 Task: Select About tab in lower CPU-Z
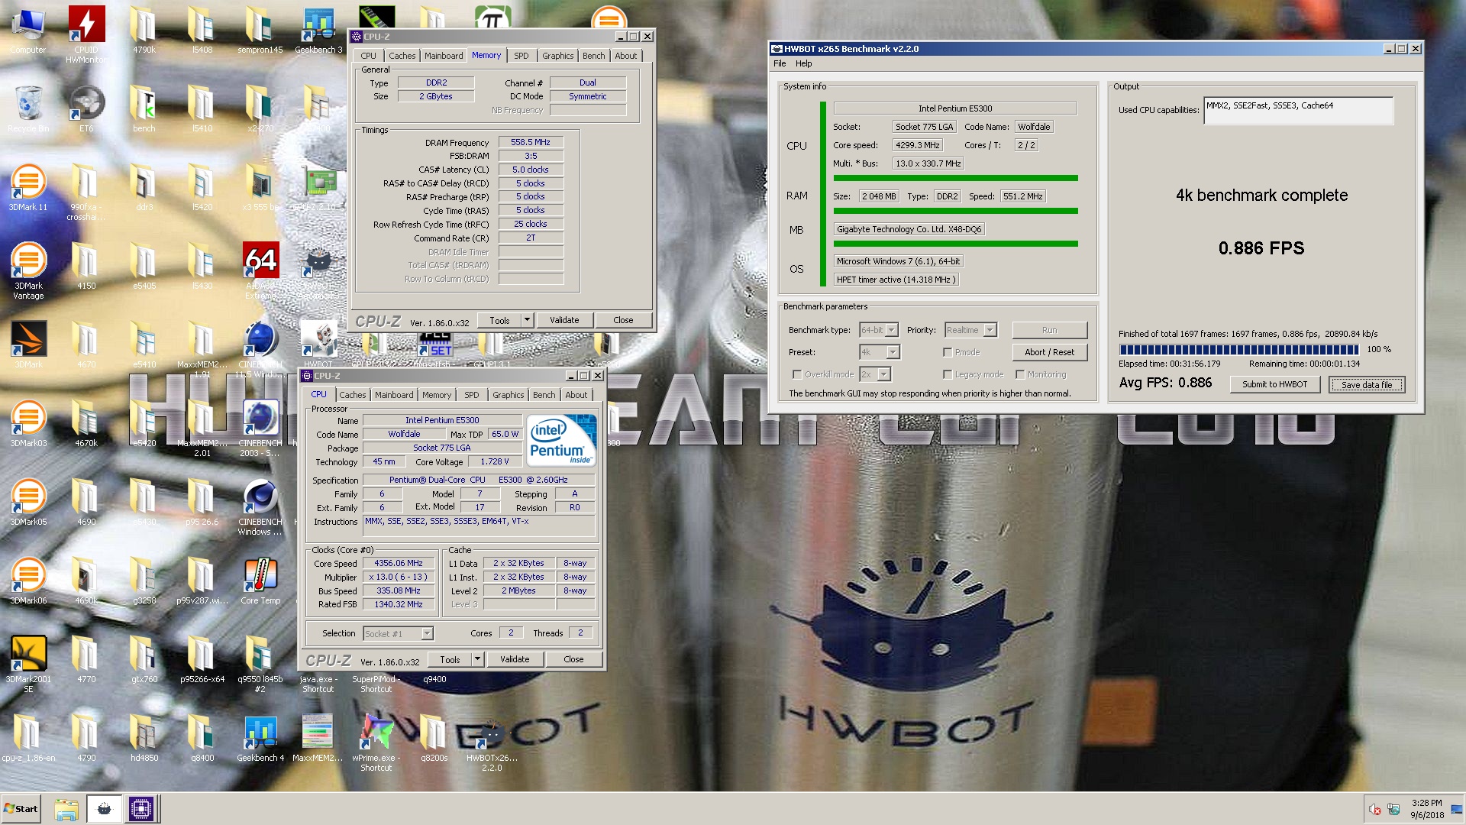click(x=576, y=395)
